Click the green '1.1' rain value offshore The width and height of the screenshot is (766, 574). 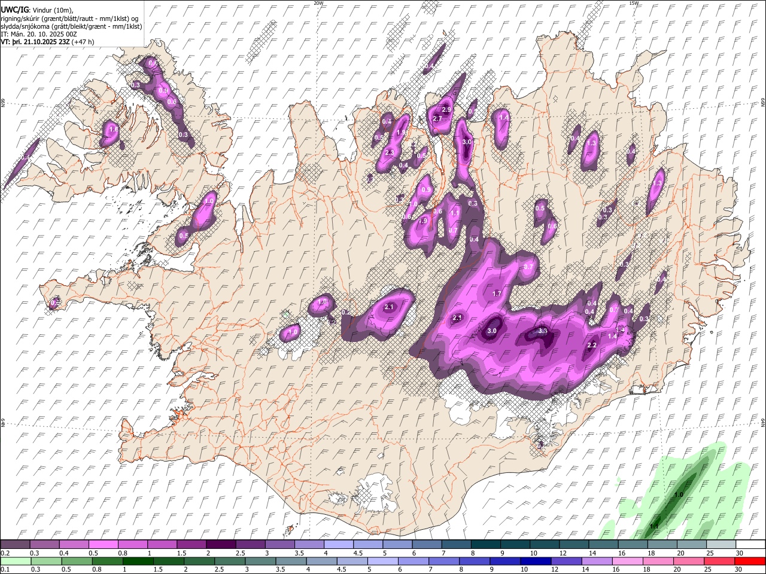click(654, 526)
